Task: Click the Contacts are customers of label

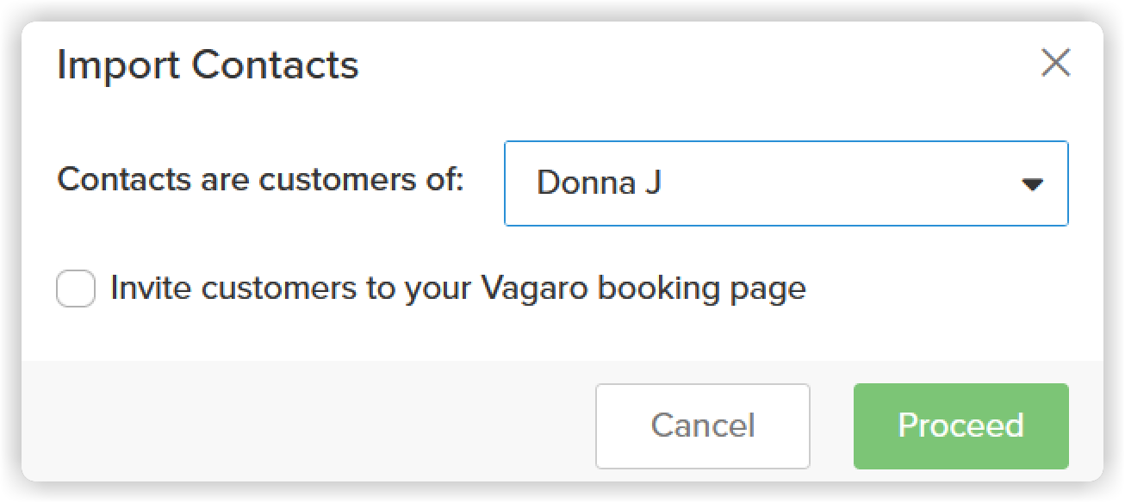Action: point(260,180)
